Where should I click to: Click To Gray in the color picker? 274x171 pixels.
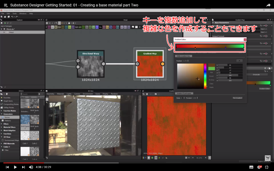pos(211,80)
